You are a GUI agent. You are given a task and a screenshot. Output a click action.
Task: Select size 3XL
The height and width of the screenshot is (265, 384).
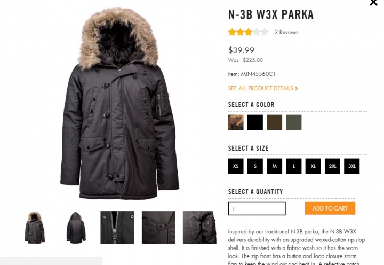point(351,166)
